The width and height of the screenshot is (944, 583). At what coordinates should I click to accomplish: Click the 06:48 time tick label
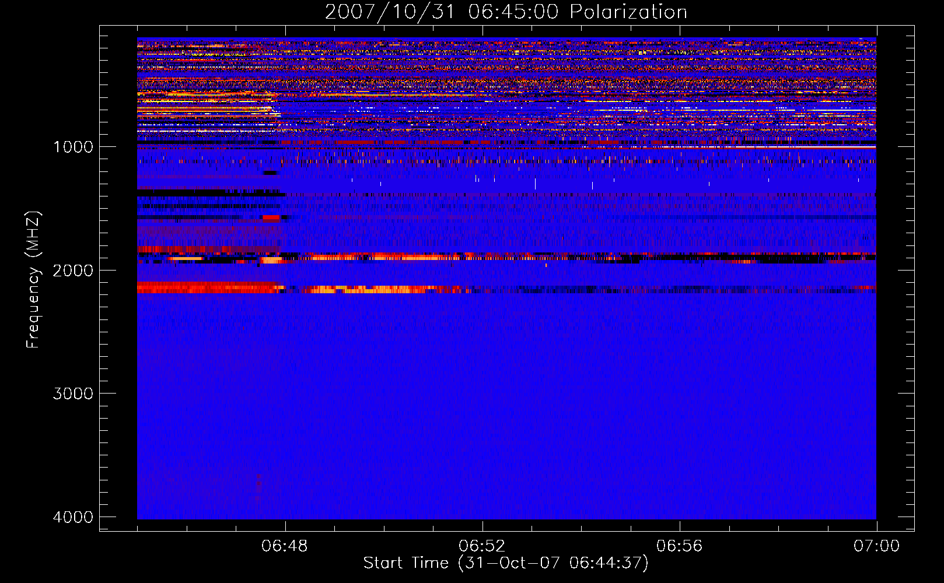(285, 546)
